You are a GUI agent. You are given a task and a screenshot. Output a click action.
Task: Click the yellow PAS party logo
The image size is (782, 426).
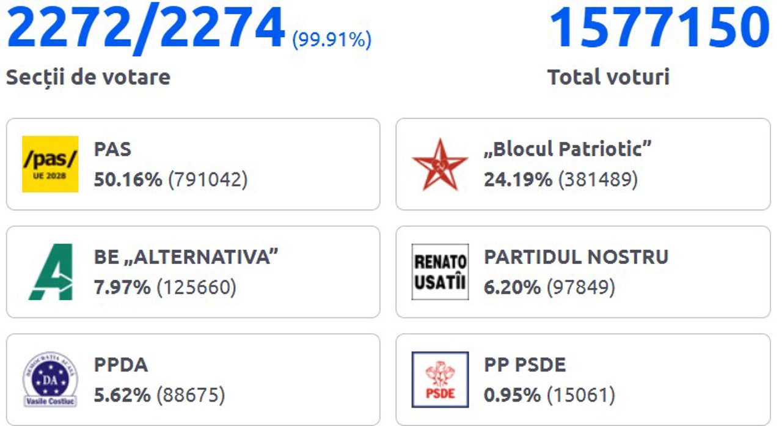pos(50,164)
